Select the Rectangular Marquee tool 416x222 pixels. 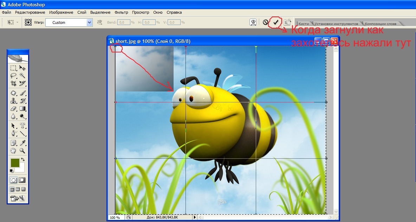[13, 68]
